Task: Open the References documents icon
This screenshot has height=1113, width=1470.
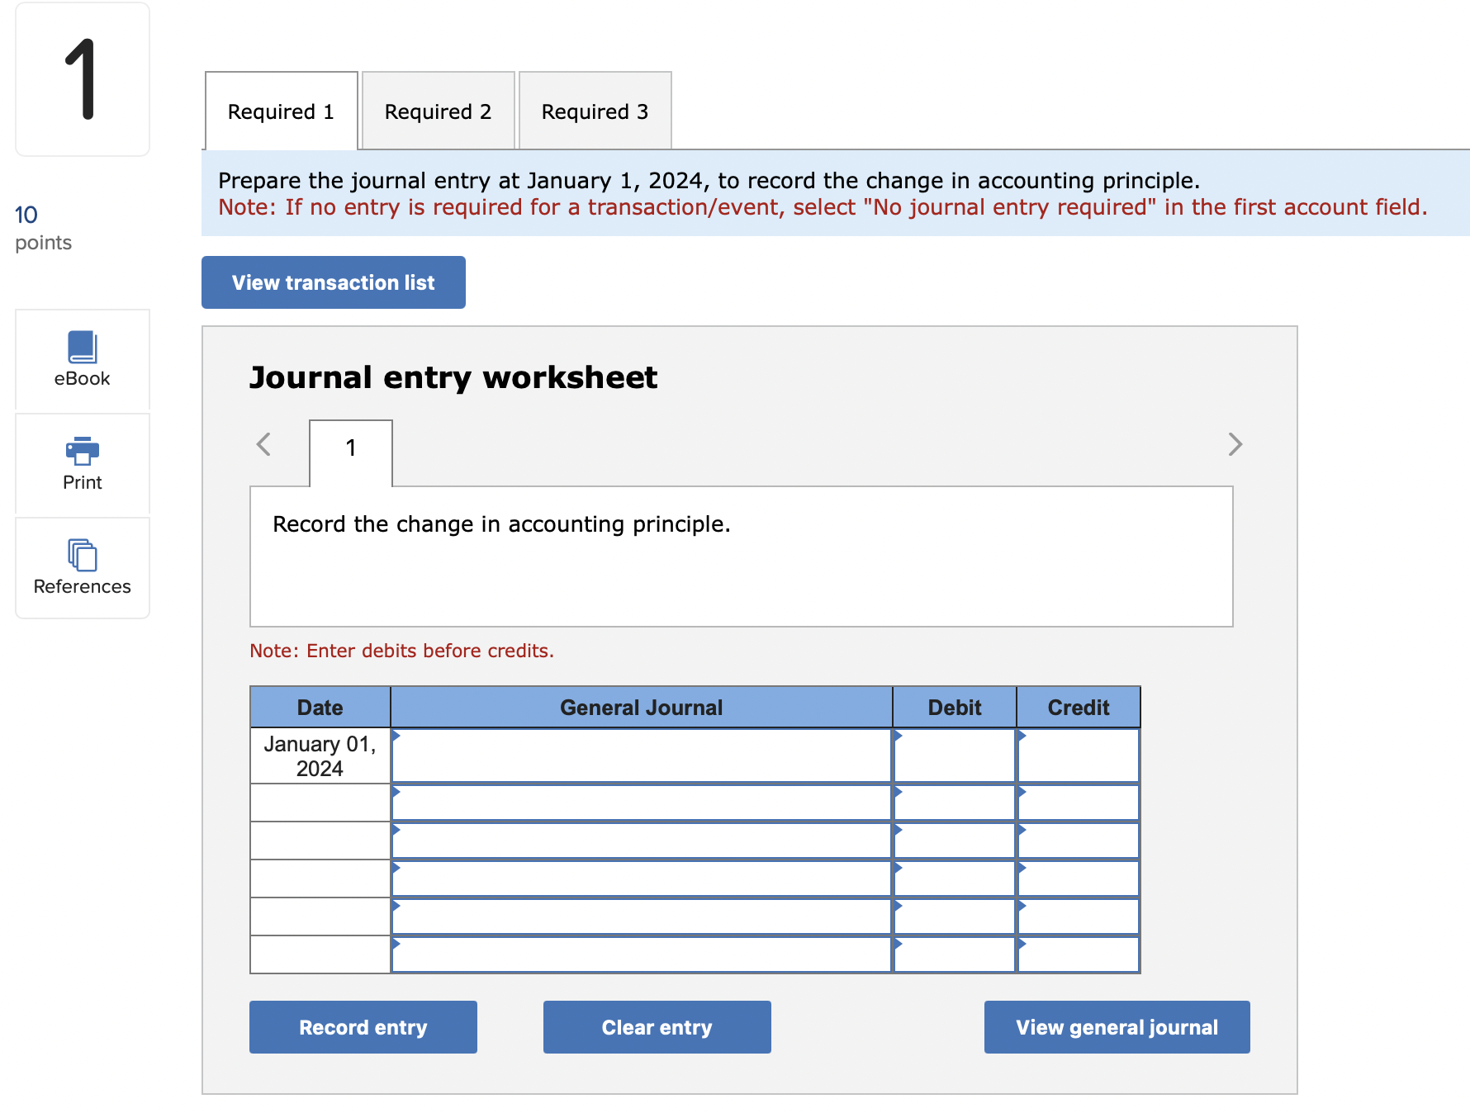Action: 83,555
